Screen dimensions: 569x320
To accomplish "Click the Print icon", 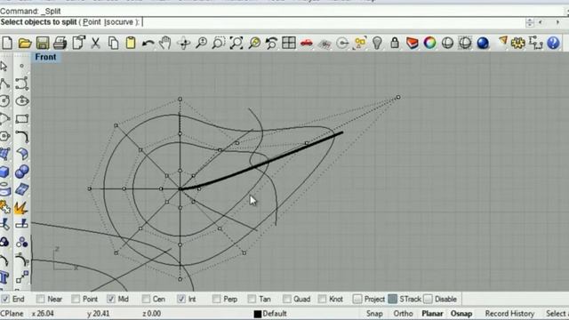I will pyautogui.click(x=60, y=44).
